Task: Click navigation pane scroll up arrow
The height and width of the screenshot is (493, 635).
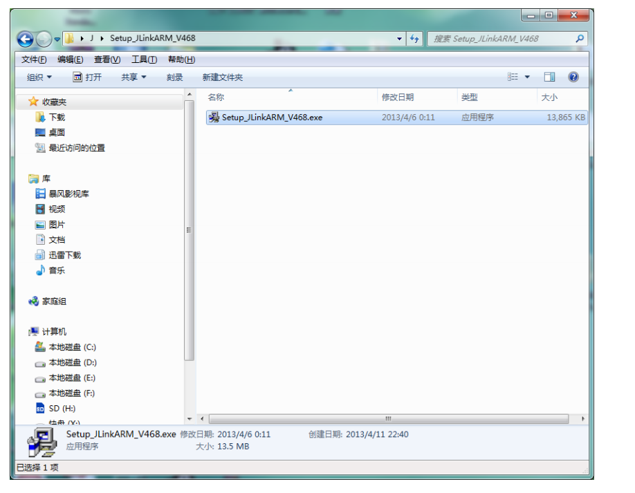Action: (x=190, y=94)
